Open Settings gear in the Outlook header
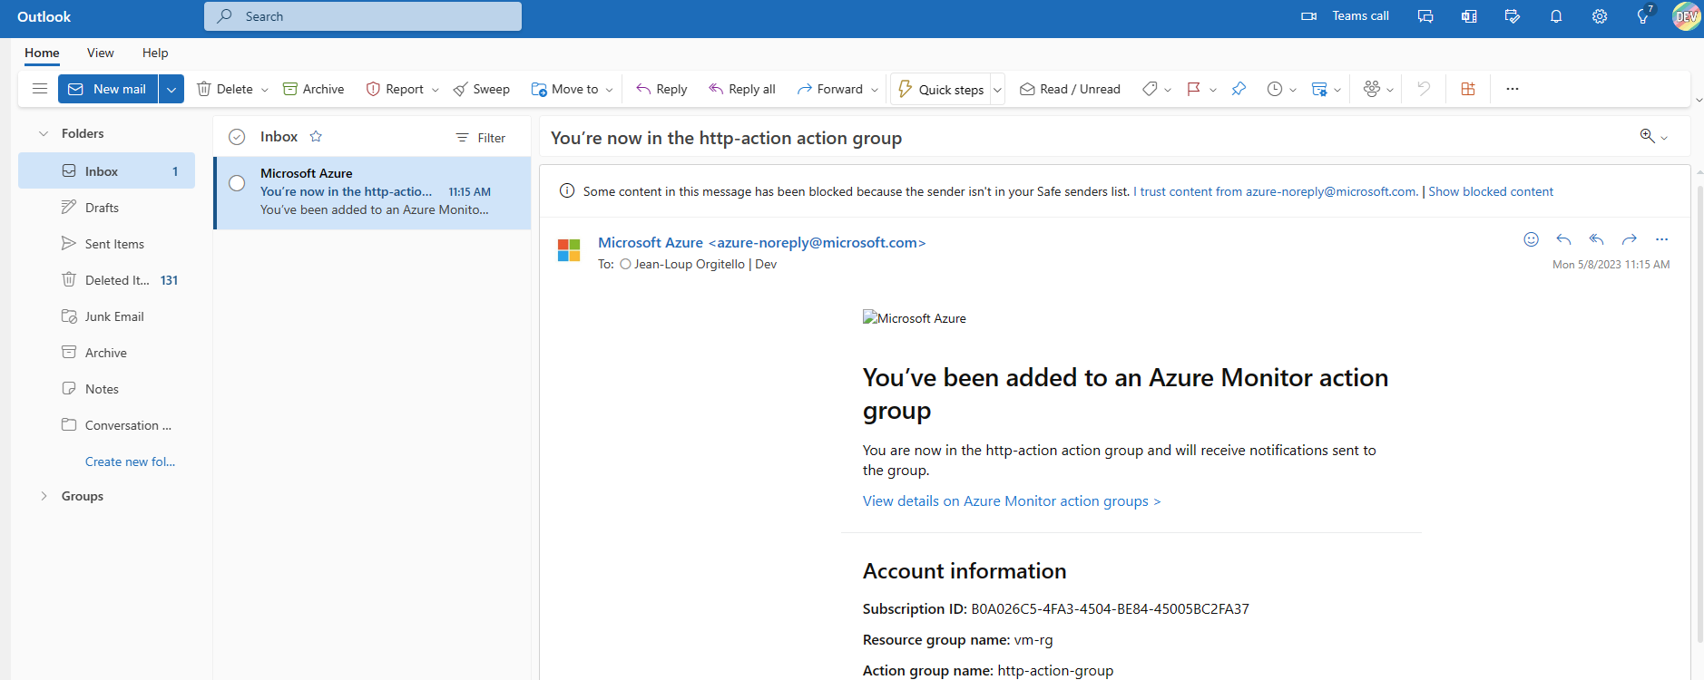1704x680 pixels. tap(1600, 16)
